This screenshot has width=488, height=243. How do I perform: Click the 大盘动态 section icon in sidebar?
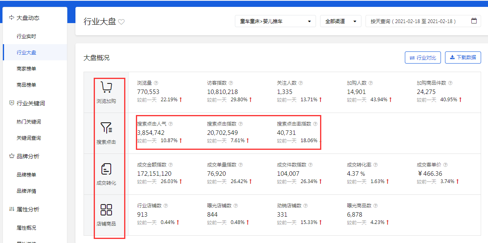[11, 18]
